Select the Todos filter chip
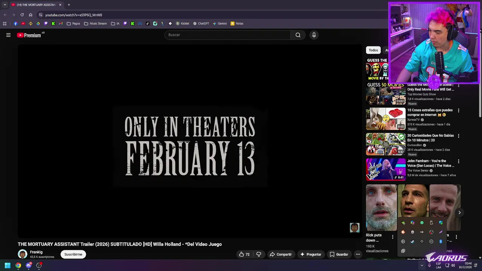The height and width of the screenshot is (271, 482). click(x=373, y=50)
